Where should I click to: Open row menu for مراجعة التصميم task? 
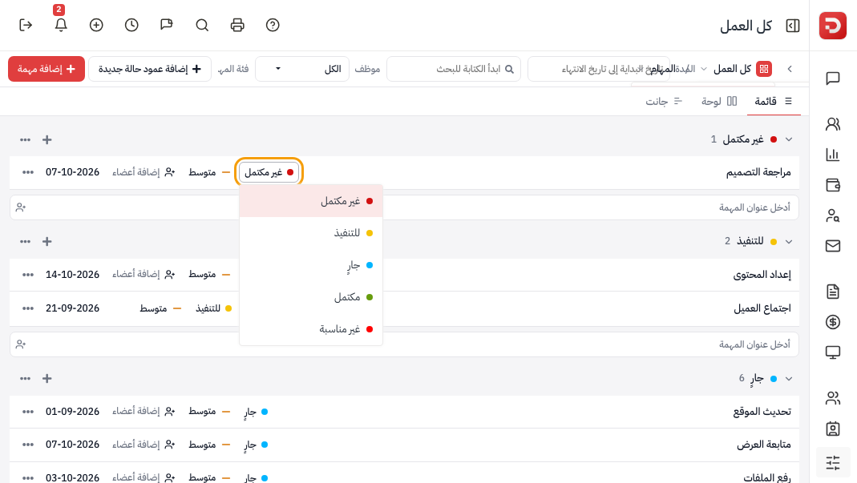pos(28,172)
